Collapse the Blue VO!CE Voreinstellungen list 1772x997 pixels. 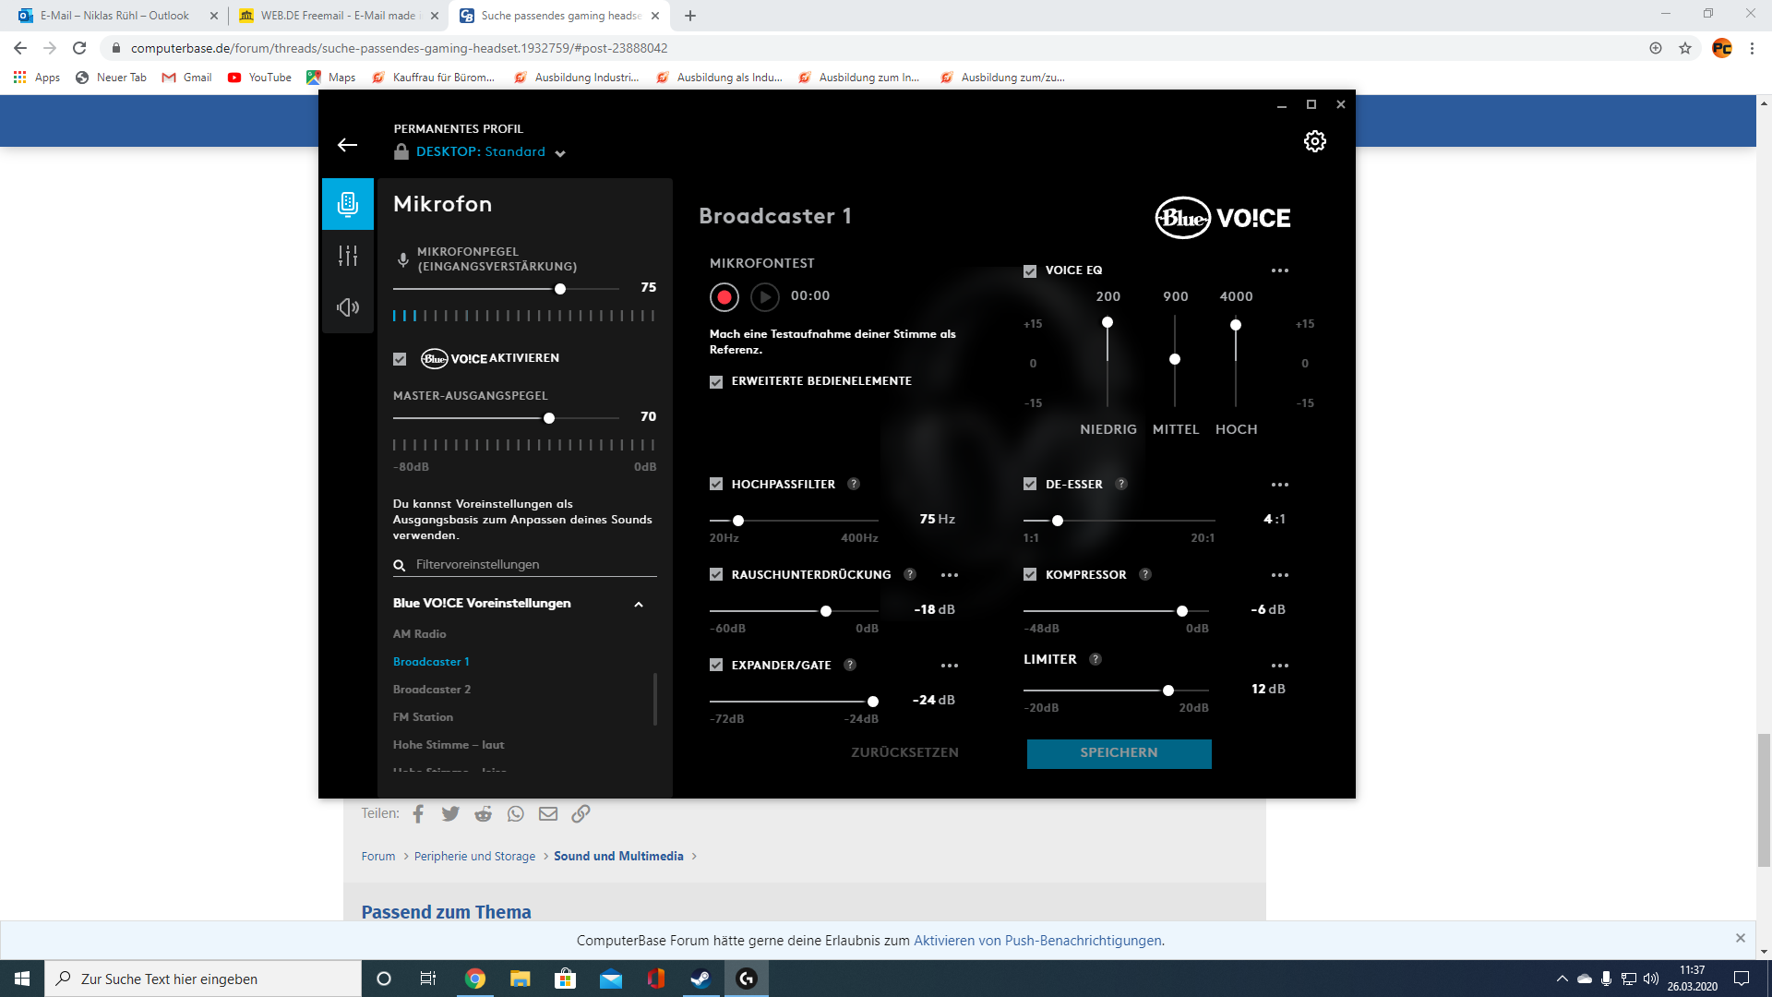point(638,604)
